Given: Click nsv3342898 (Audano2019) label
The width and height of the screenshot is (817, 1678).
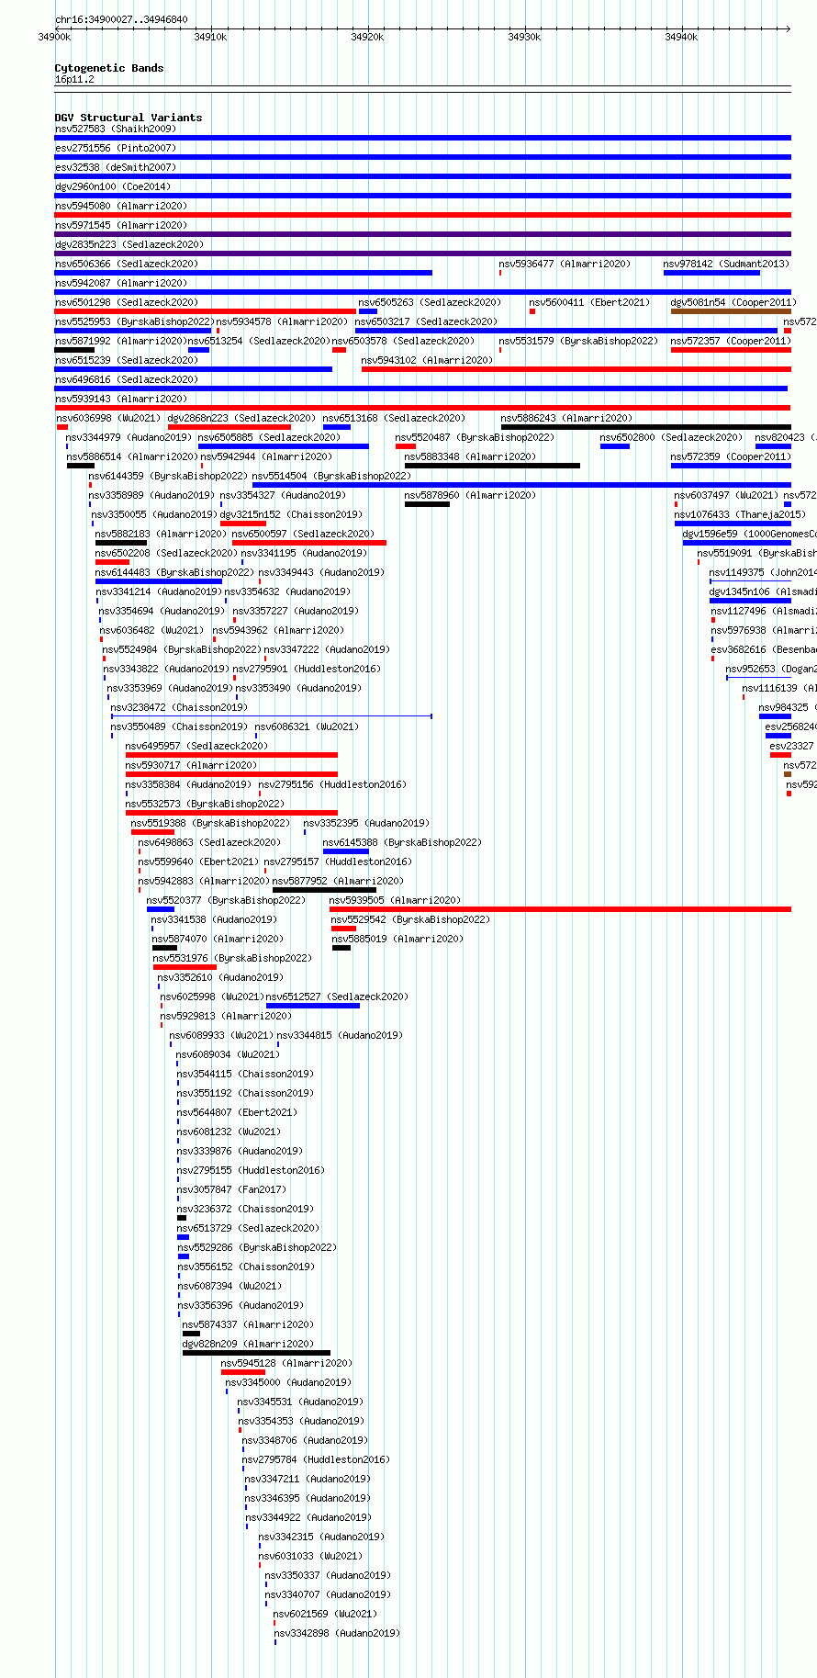Looking at the screenshot, I should [x=337, y=1633].
